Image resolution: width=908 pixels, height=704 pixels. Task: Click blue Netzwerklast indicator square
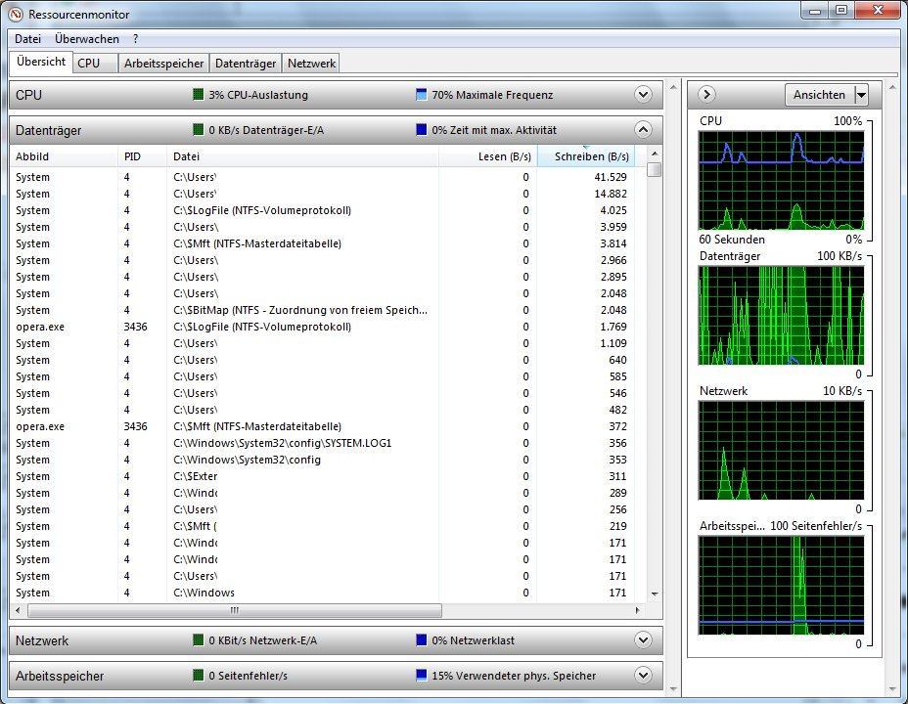(x=422, y=639)
